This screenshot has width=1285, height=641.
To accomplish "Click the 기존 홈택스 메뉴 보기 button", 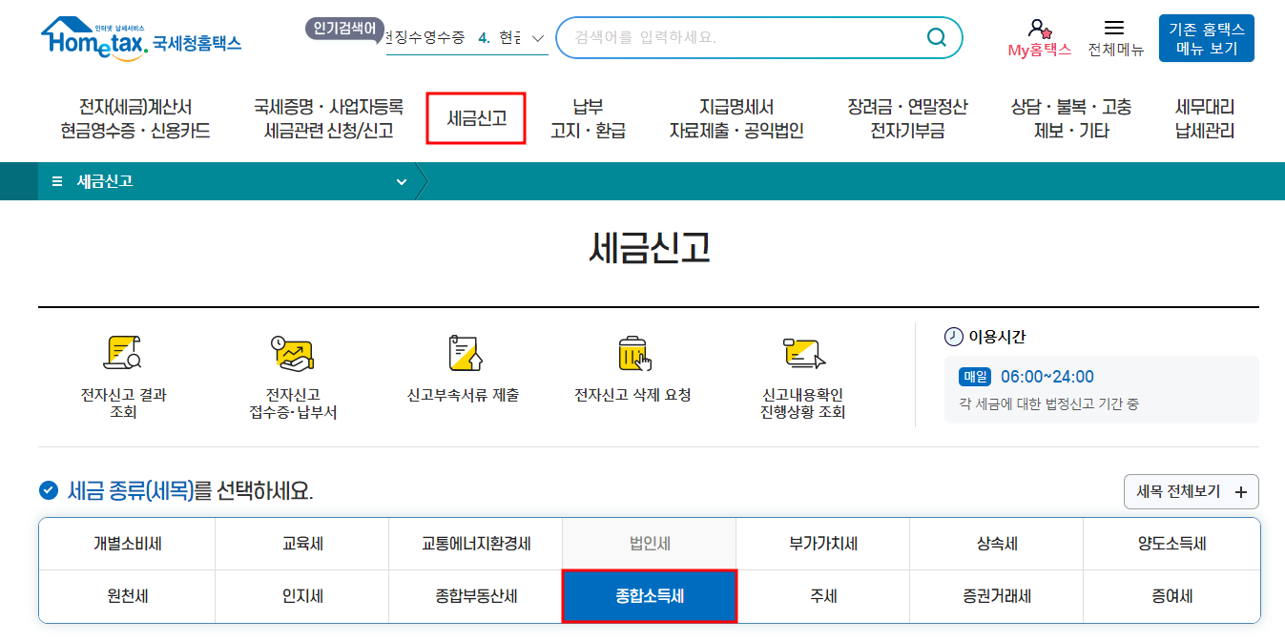I will tap(1208, 37).
